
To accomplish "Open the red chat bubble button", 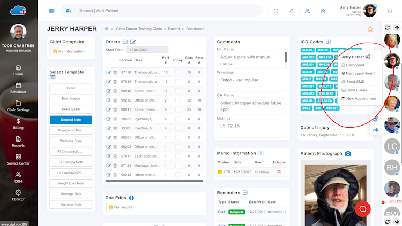I will point(362,209).
